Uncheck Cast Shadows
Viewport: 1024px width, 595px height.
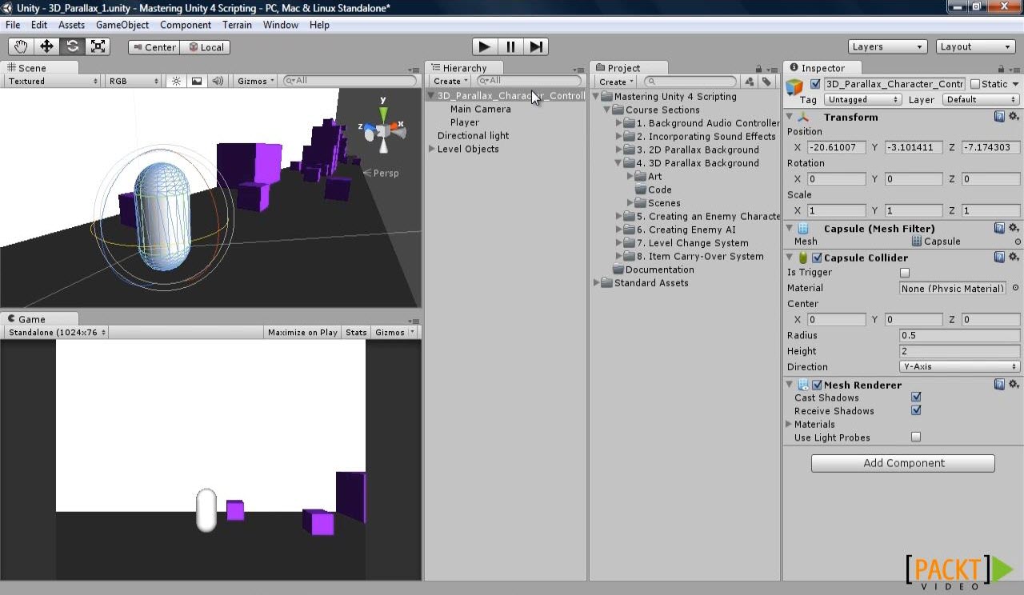pyautogui.click(x=916, y=397)
